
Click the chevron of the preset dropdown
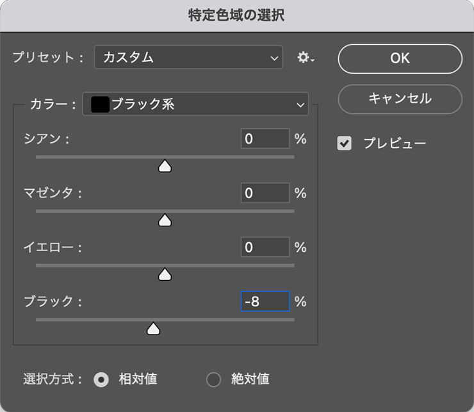coord(274,58)
